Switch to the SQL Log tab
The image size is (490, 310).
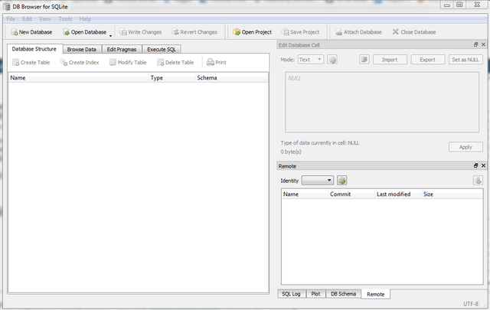pos(291,294)
